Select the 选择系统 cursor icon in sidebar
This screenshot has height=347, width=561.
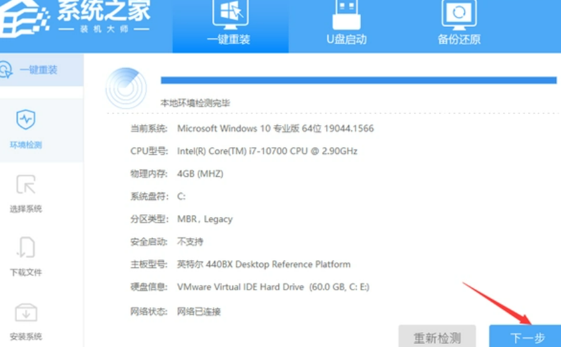(26, 184)
